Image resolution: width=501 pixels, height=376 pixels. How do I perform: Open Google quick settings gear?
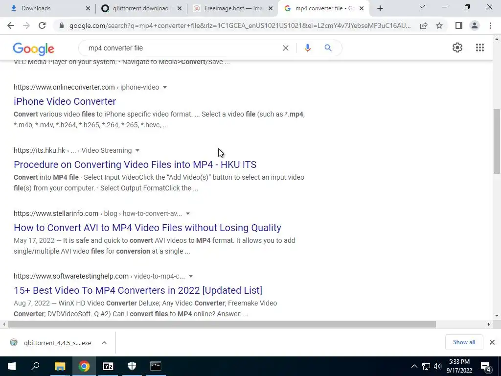click(x=457, y=47)
